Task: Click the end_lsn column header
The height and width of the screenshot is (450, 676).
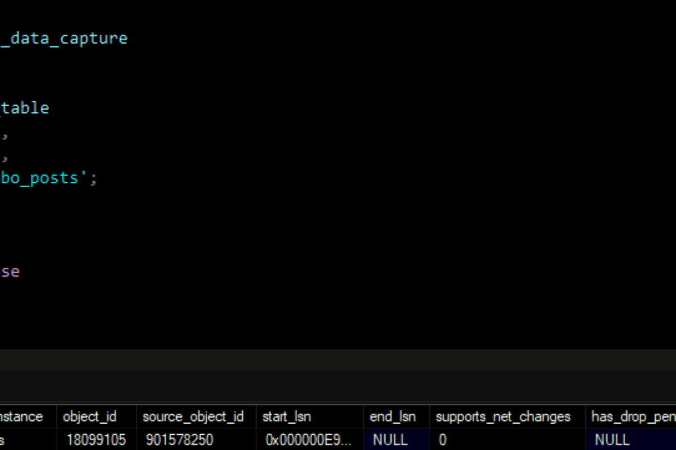Action: pyautogui.click(x=392, y=417)
